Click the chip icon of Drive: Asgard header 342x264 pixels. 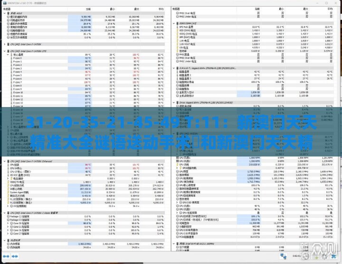tap(177, 102)
